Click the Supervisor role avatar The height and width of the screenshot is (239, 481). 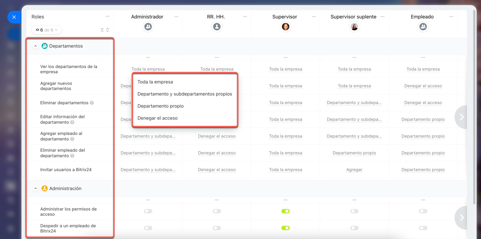[x=286, y=27]
